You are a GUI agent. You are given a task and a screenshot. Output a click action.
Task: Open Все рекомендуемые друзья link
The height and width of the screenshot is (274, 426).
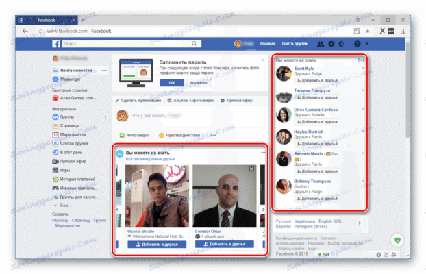(x=150, y=159)
